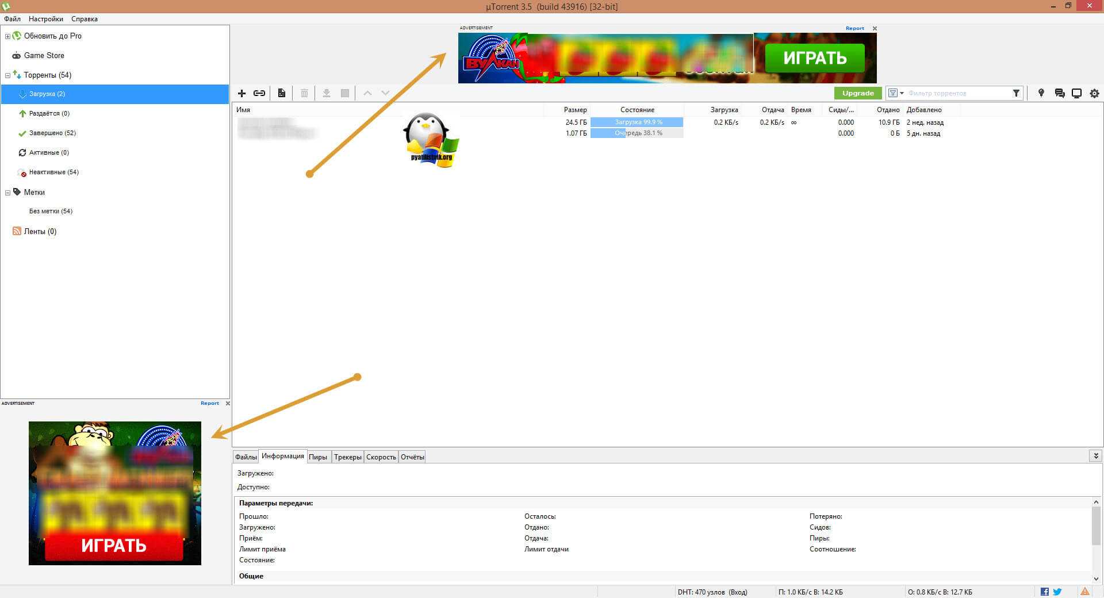Click the Загрузка 99.9 % progress bar

tap(637, 122)
